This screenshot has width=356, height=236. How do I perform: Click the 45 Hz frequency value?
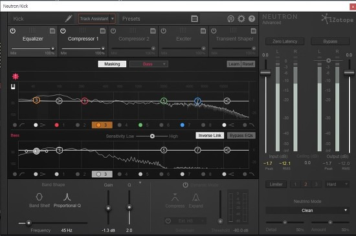(67, 230)
